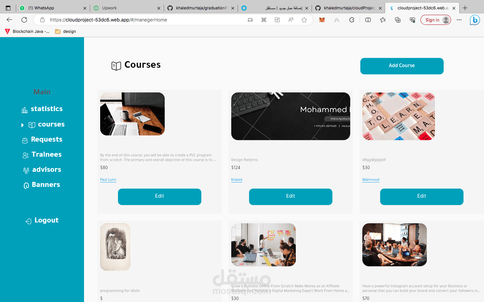Expand the courses arrow in the sidebar

[x=23, y=125]
